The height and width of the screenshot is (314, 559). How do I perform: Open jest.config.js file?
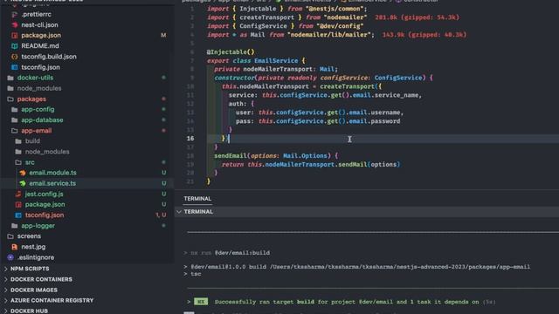[44, 194]
